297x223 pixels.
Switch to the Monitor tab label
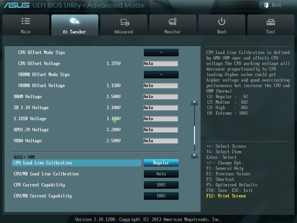tap(173, 32)
